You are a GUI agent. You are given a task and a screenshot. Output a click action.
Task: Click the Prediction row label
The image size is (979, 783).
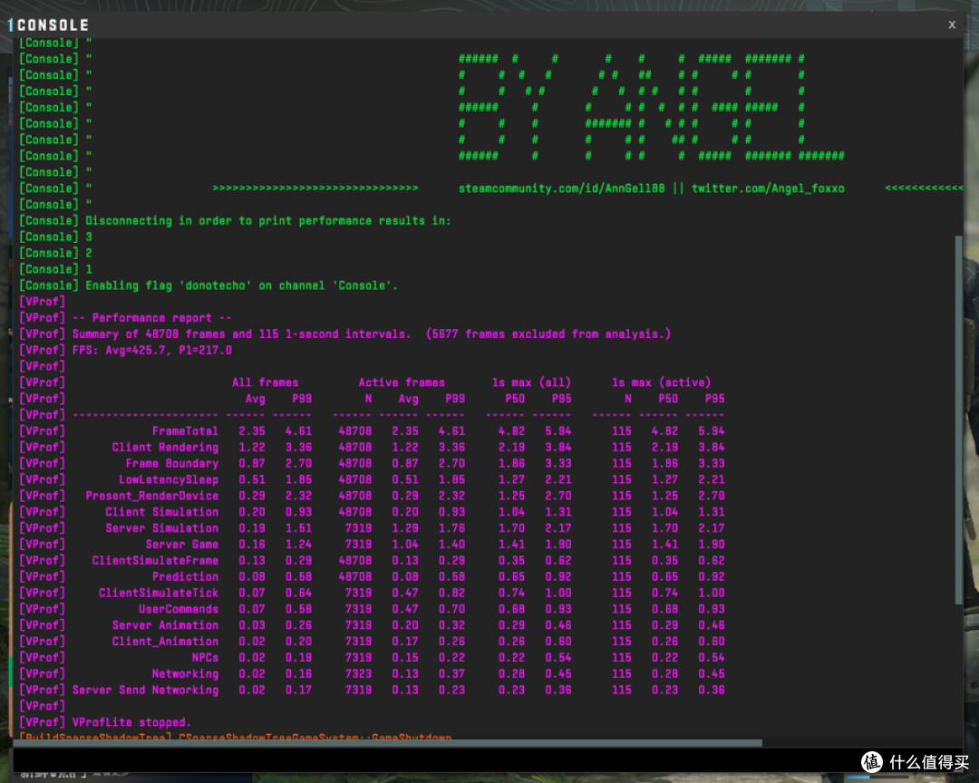click(x=186, y=577)
